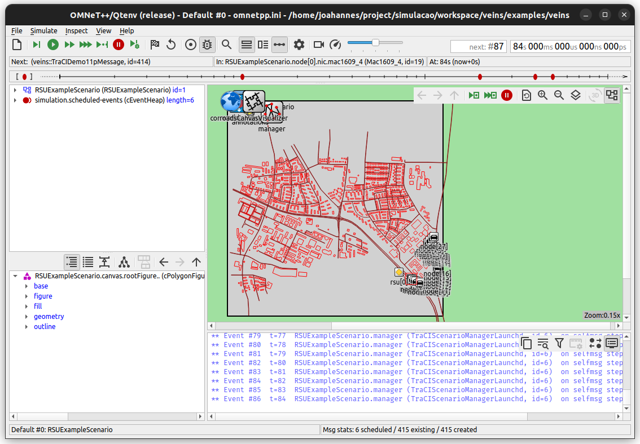Zoom out of the network canvas
This screenshot has width=640, height=444.
(559, 95)
